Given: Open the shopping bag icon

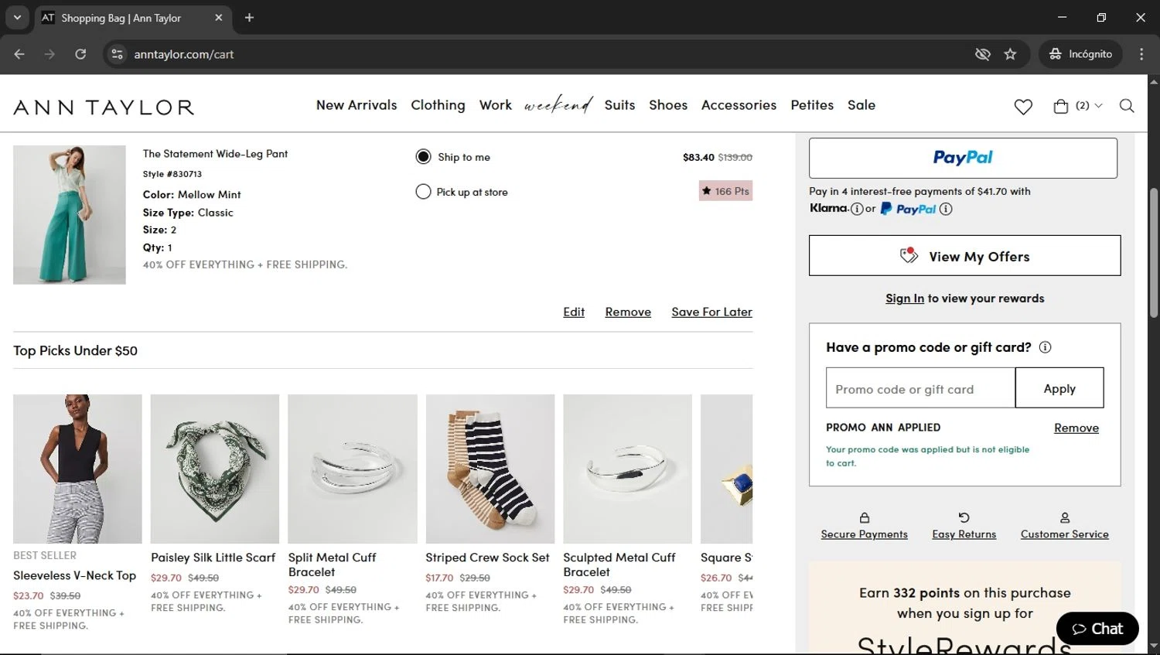Looking at the screenshot, I should tap(1061, 106).
